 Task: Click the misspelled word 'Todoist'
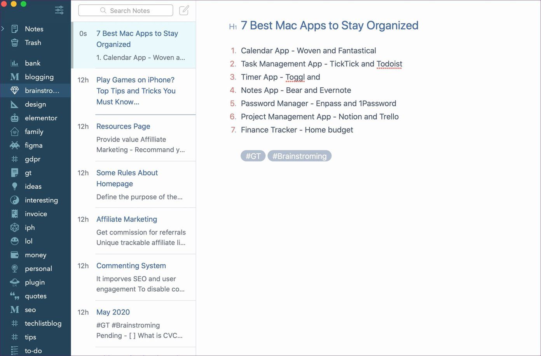(389, 64)
